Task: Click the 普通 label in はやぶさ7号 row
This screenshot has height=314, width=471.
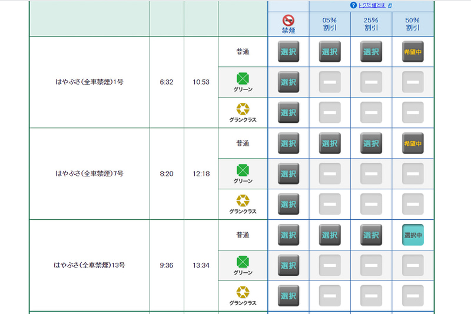Action: 243,143
